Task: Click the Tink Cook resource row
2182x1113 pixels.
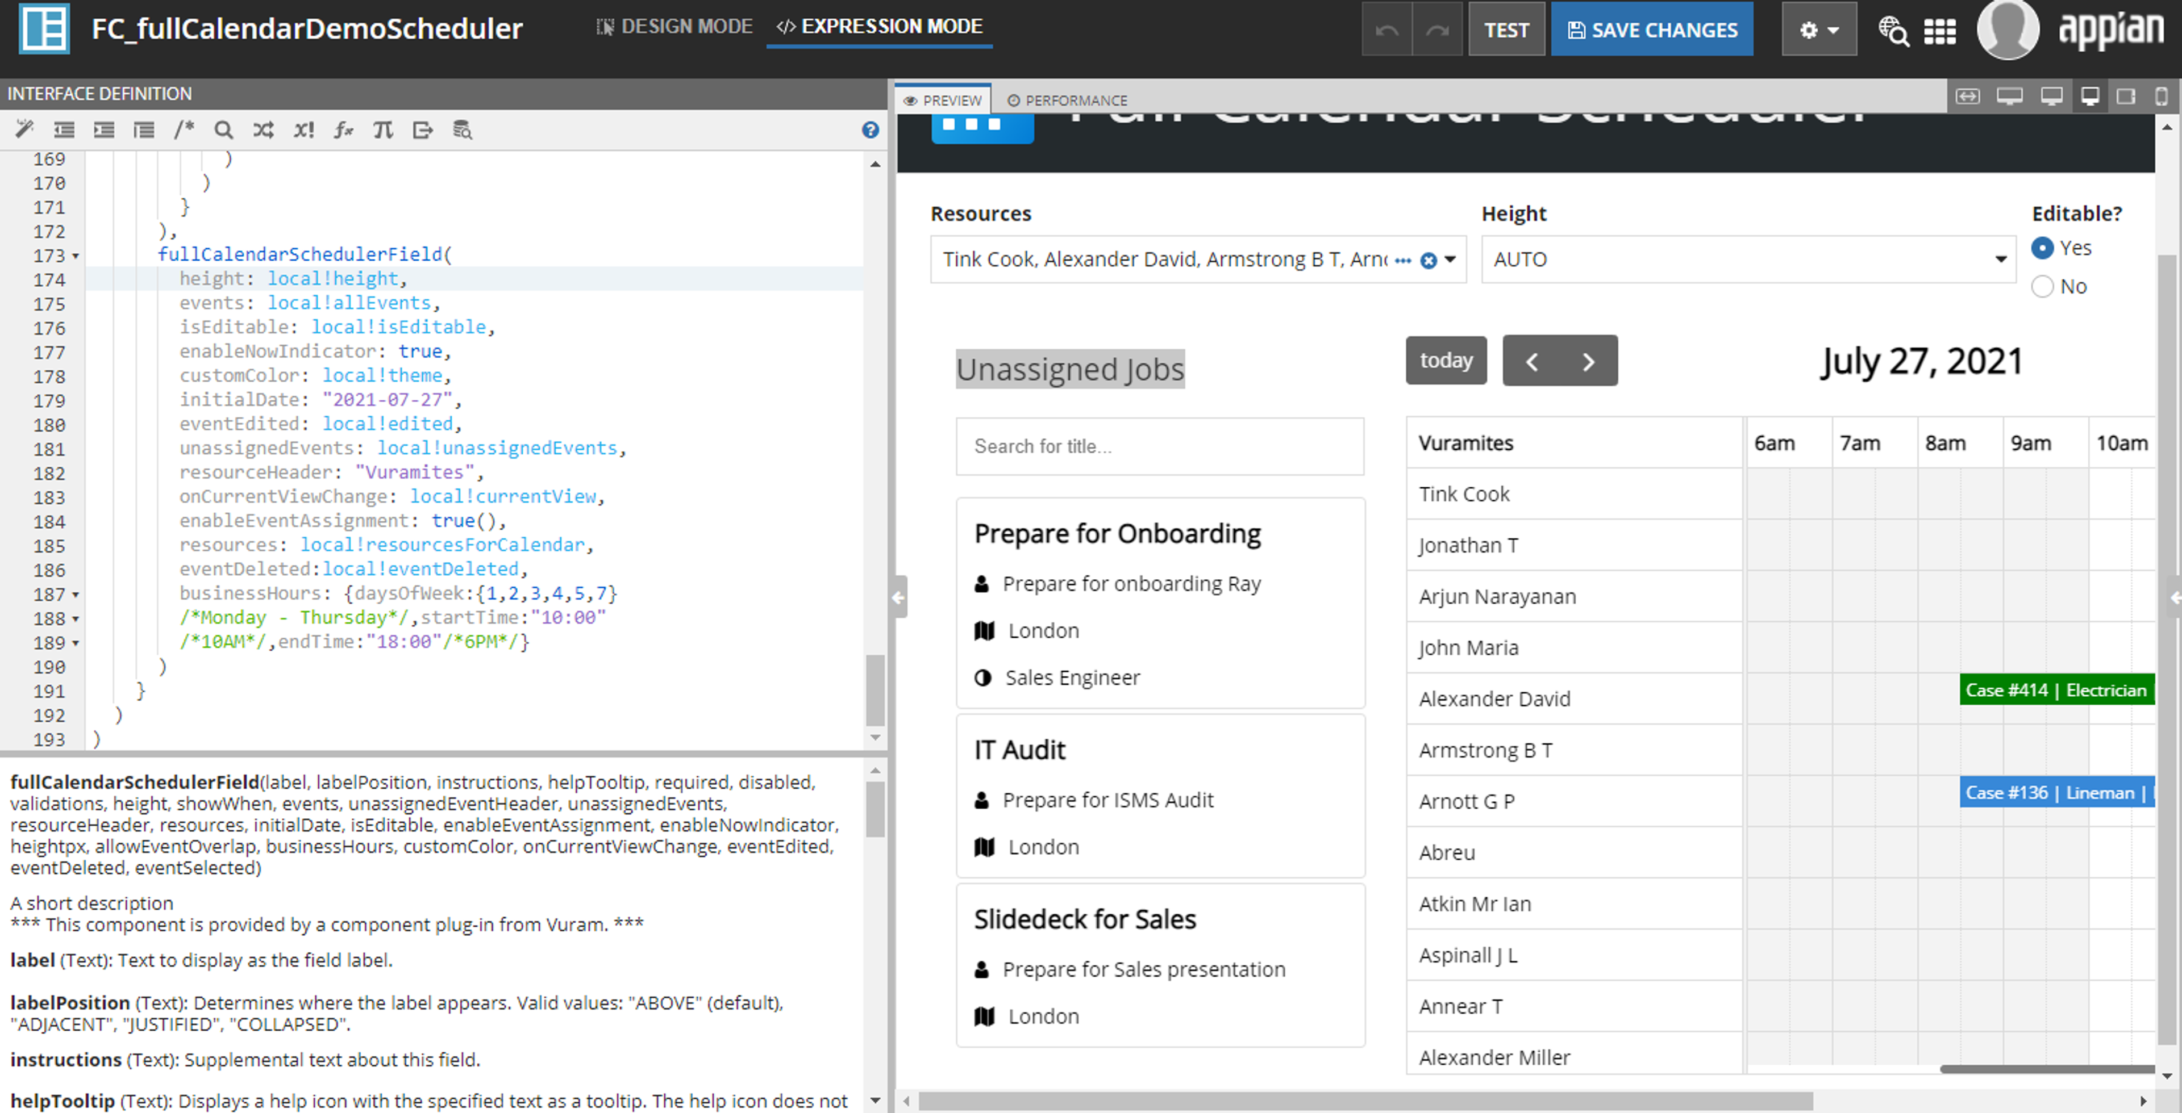Action: [x=1574, y=494]
